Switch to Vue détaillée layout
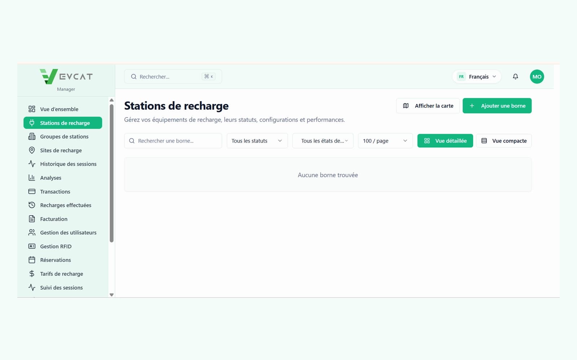Viewport: 577px width, 360px height. (x=445, y=141)
